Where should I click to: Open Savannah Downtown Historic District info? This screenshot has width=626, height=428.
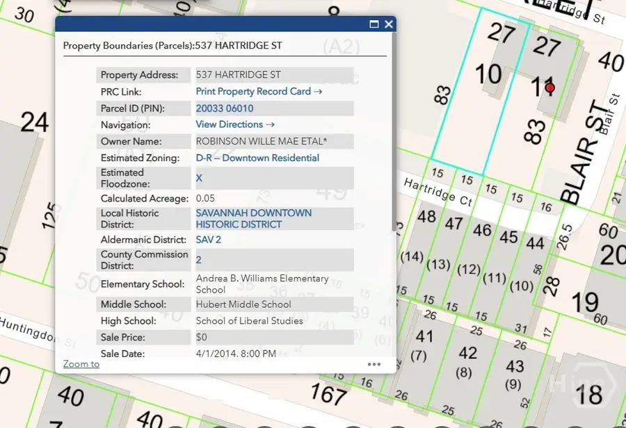tap(253, 218)
